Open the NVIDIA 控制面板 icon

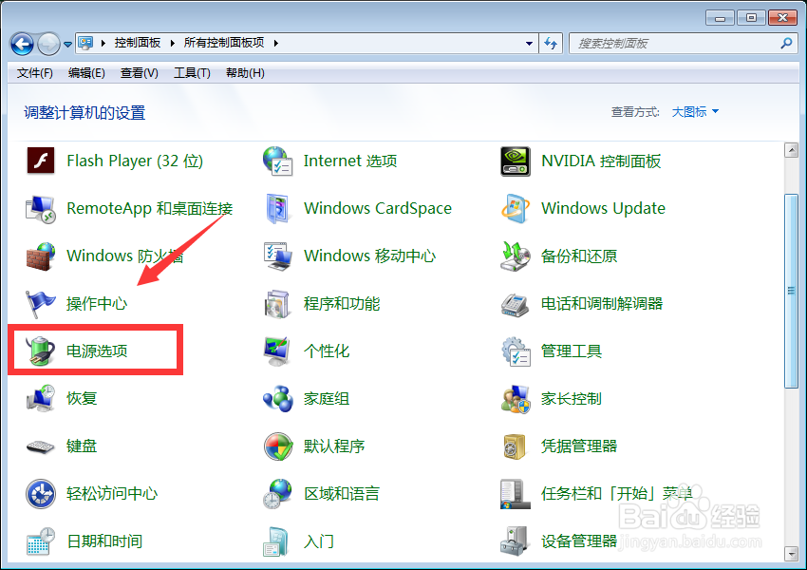click(516, 161)
